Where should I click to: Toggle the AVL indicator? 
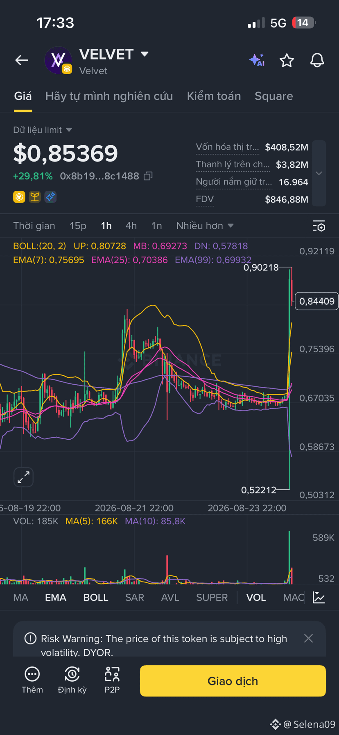click(x=170, y=597)
